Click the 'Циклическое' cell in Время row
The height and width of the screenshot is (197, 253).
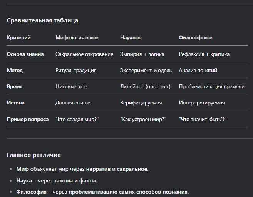point(71,86)
